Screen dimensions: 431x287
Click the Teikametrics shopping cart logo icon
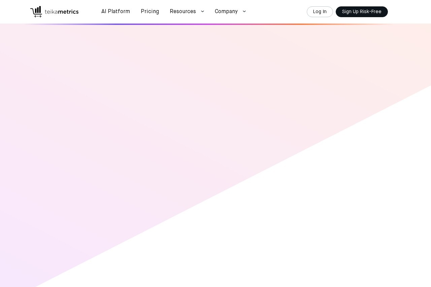(36, 12)
